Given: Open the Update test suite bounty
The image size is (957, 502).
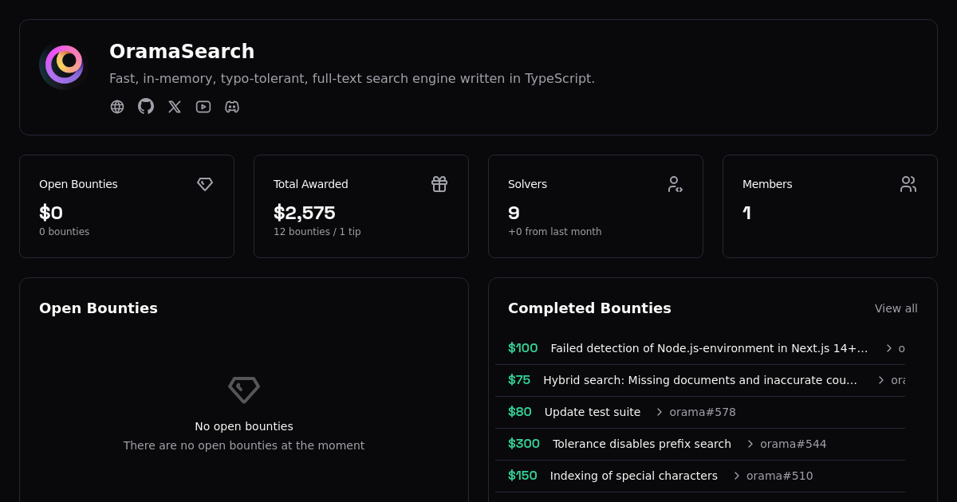Looking at the screenshot, I should 592,412.
